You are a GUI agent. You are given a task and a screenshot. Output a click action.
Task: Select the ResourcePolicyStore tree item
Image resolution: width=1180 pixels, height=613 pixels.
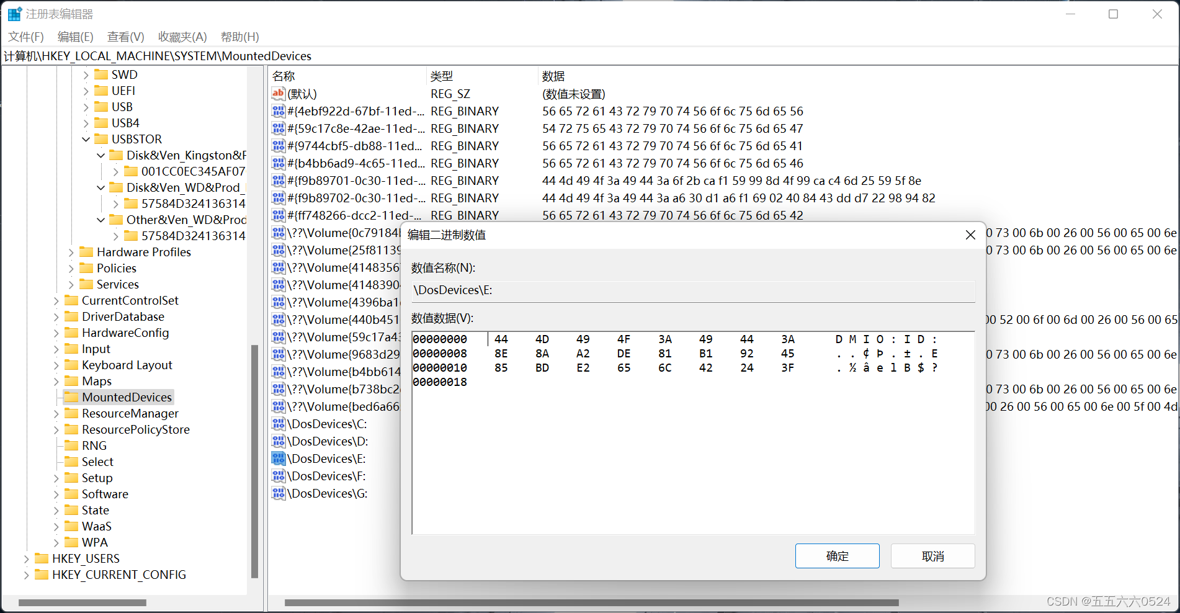[x=136, y=429]
